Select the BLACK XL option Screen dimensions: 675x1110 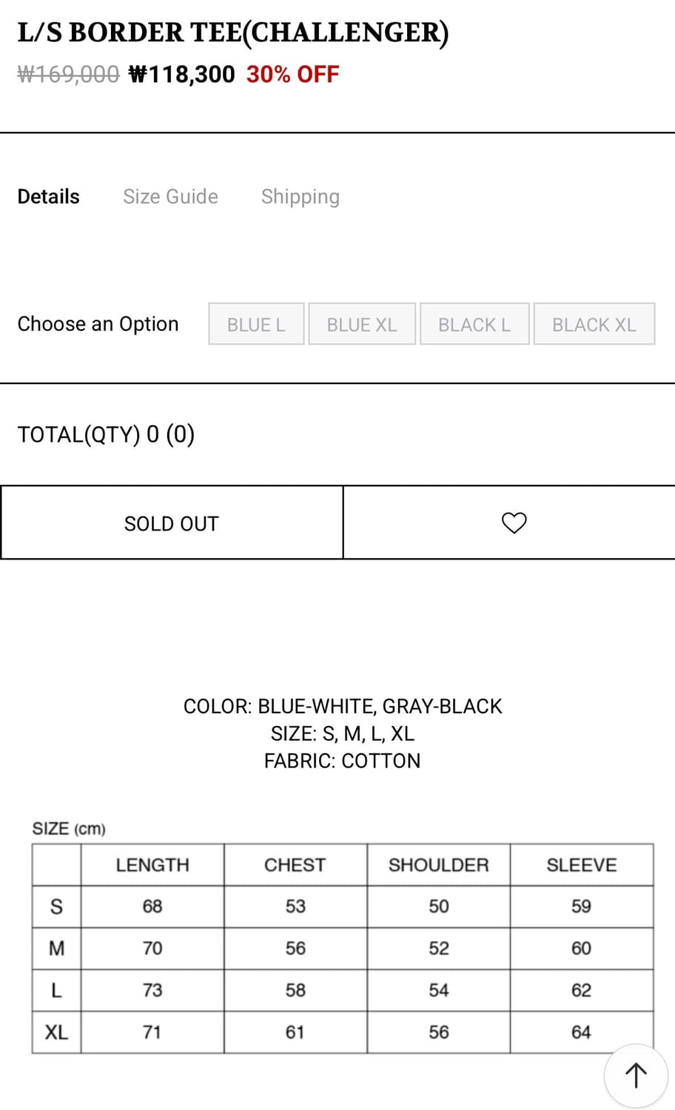click(594, 324)
